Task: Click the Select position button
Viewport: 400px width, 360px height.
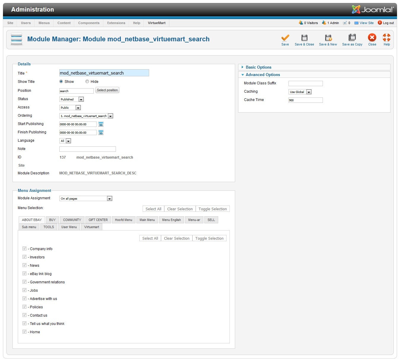Action: 107,90
